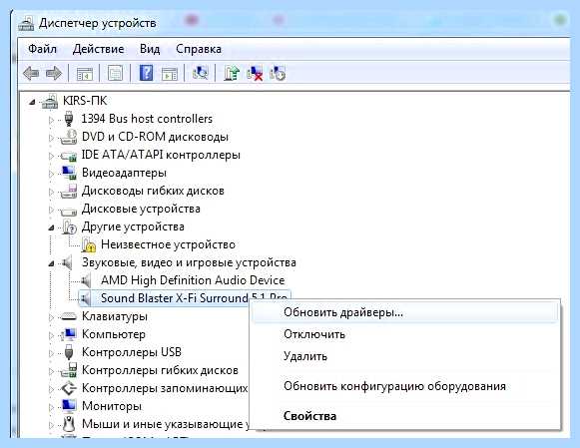Click the IDE ATA/ATAPI controllers icon
Screen dimensions: 580x448
(69, 156)
